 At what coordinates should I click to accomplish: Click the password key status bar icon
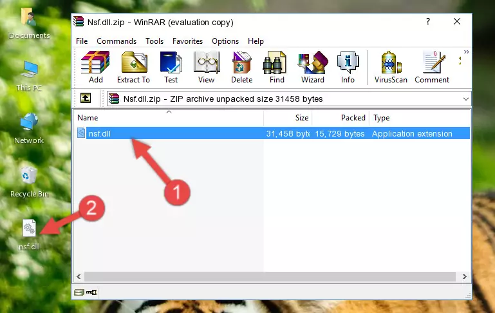point(91,292)
